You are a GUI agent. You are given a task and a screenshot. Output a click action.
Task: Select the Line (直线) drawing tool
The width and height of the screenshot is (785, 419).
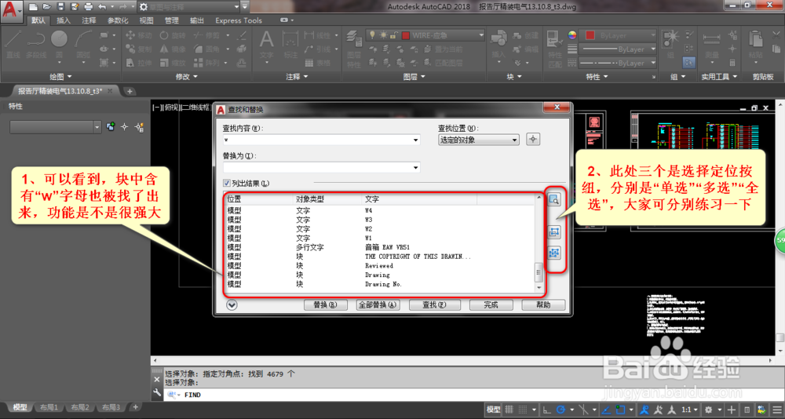[x=13, y=45]
